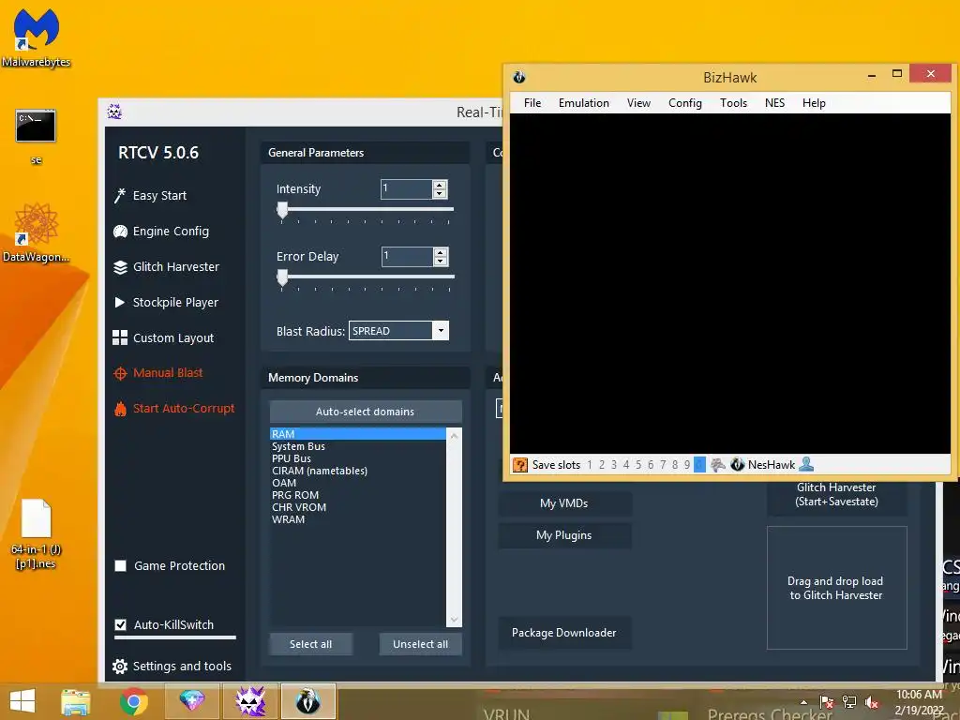The height and width of the screenshot is (720, 960).
Task: Click Drag and drop load area
Action: (x=836, y=588)
